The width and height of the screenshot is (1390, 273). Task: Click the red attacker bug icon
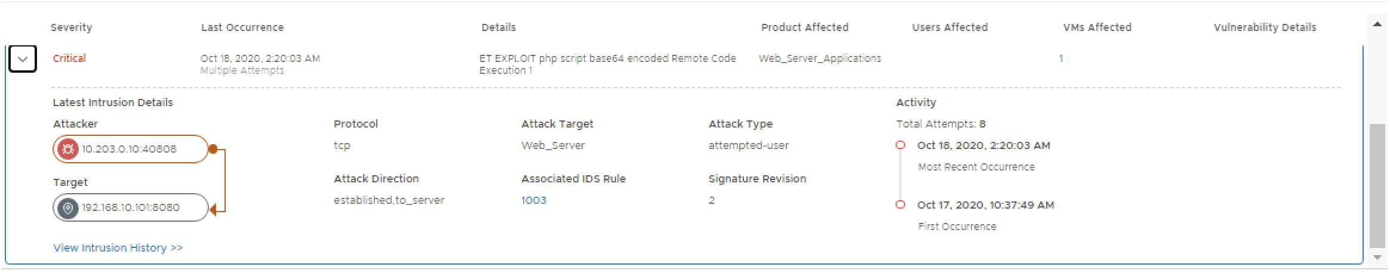coord(67,149)
